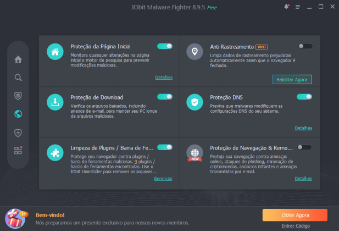Disable Proteção da Página Inicial toggle
Viewport: 339px width, 231px height.
165,46
